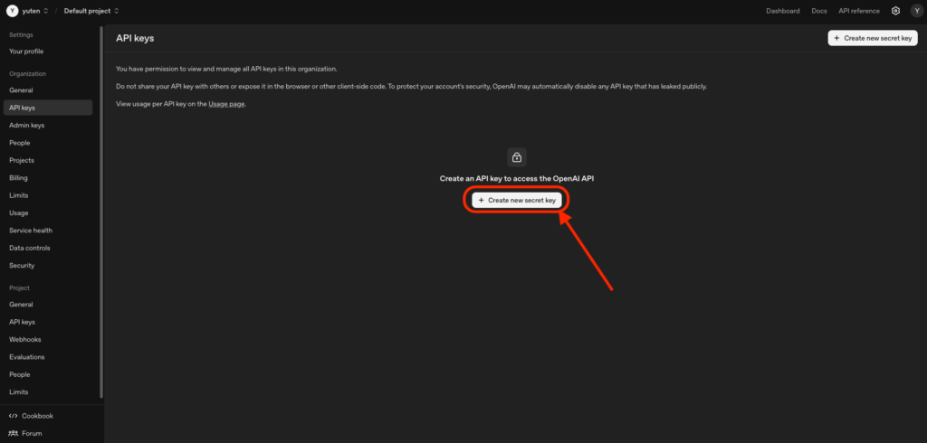Image resolution: width=927 pixels, height=443 pixels.
Task: Open Service health in the sidebar
Action: 31,231
